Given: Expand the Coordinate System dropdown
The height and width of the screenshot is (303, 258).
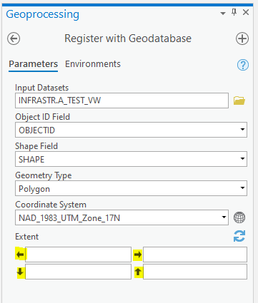Looking at the screenshot, I should 224,217.
